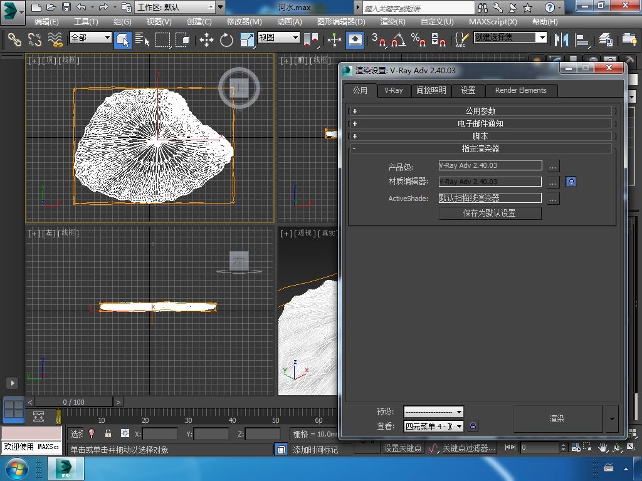Click the 渲染 render button
Screen dimensions: 642x481
tap(557, 418)
